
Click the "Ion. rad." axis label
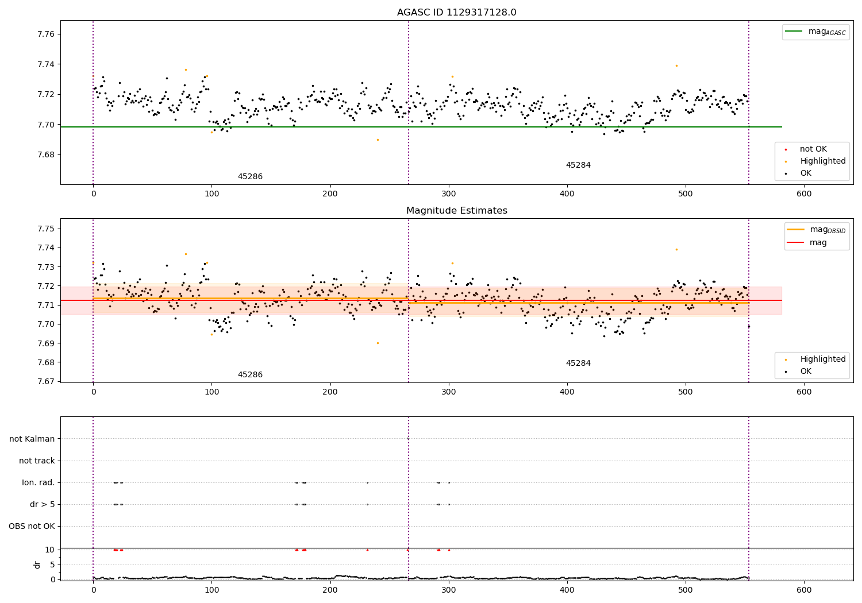[x=39, y=483]
